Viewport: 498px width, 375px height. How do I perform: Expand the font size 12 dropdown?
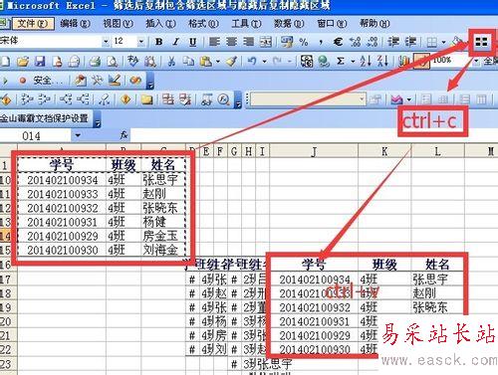coord(141,42)
